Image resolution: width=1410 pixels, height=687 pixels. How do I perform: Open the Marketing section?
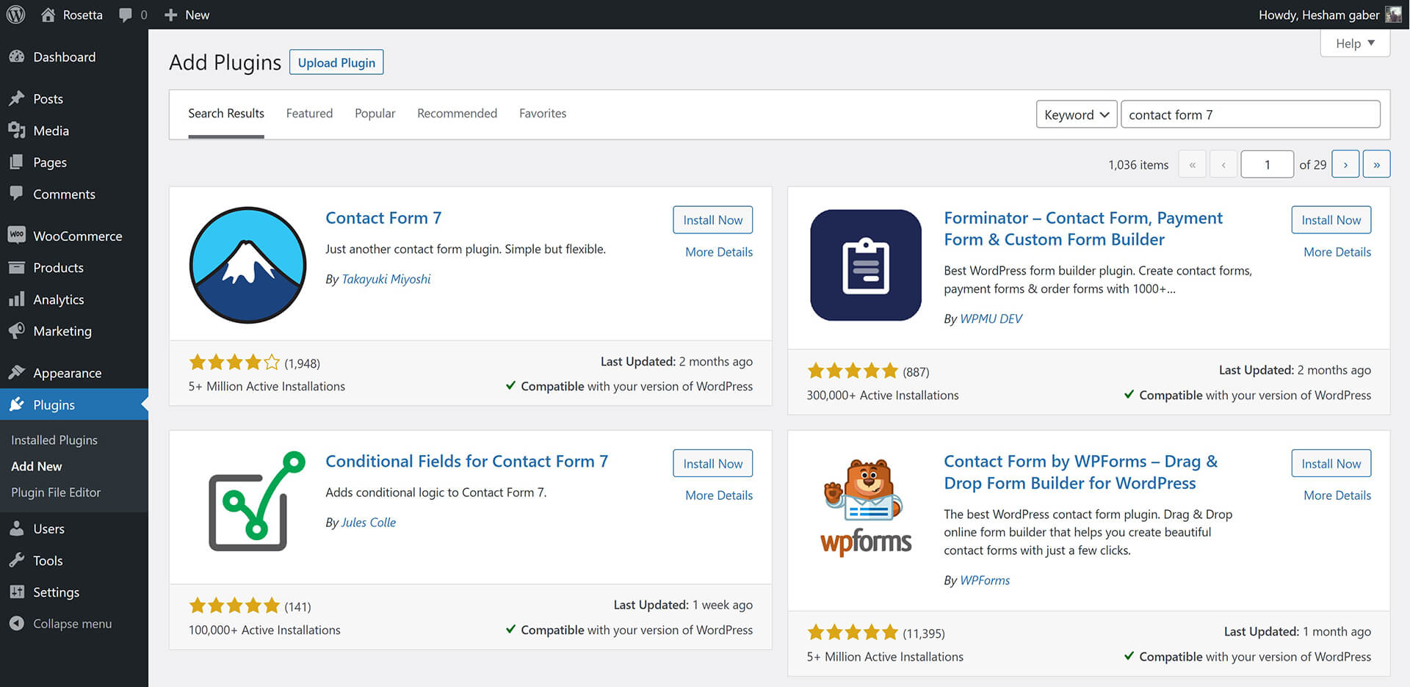64,331
